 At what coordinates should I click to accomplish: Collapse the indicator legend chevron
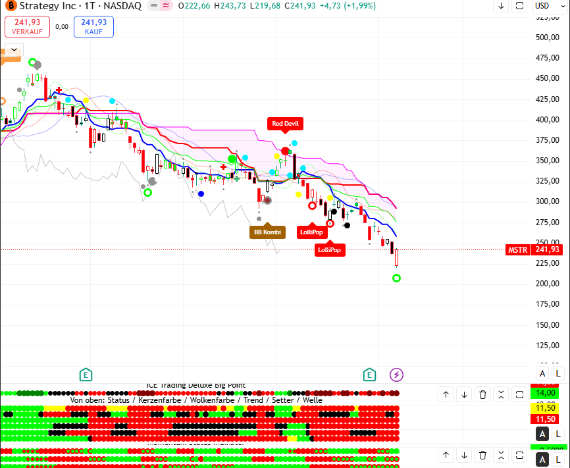pos(14,50)
